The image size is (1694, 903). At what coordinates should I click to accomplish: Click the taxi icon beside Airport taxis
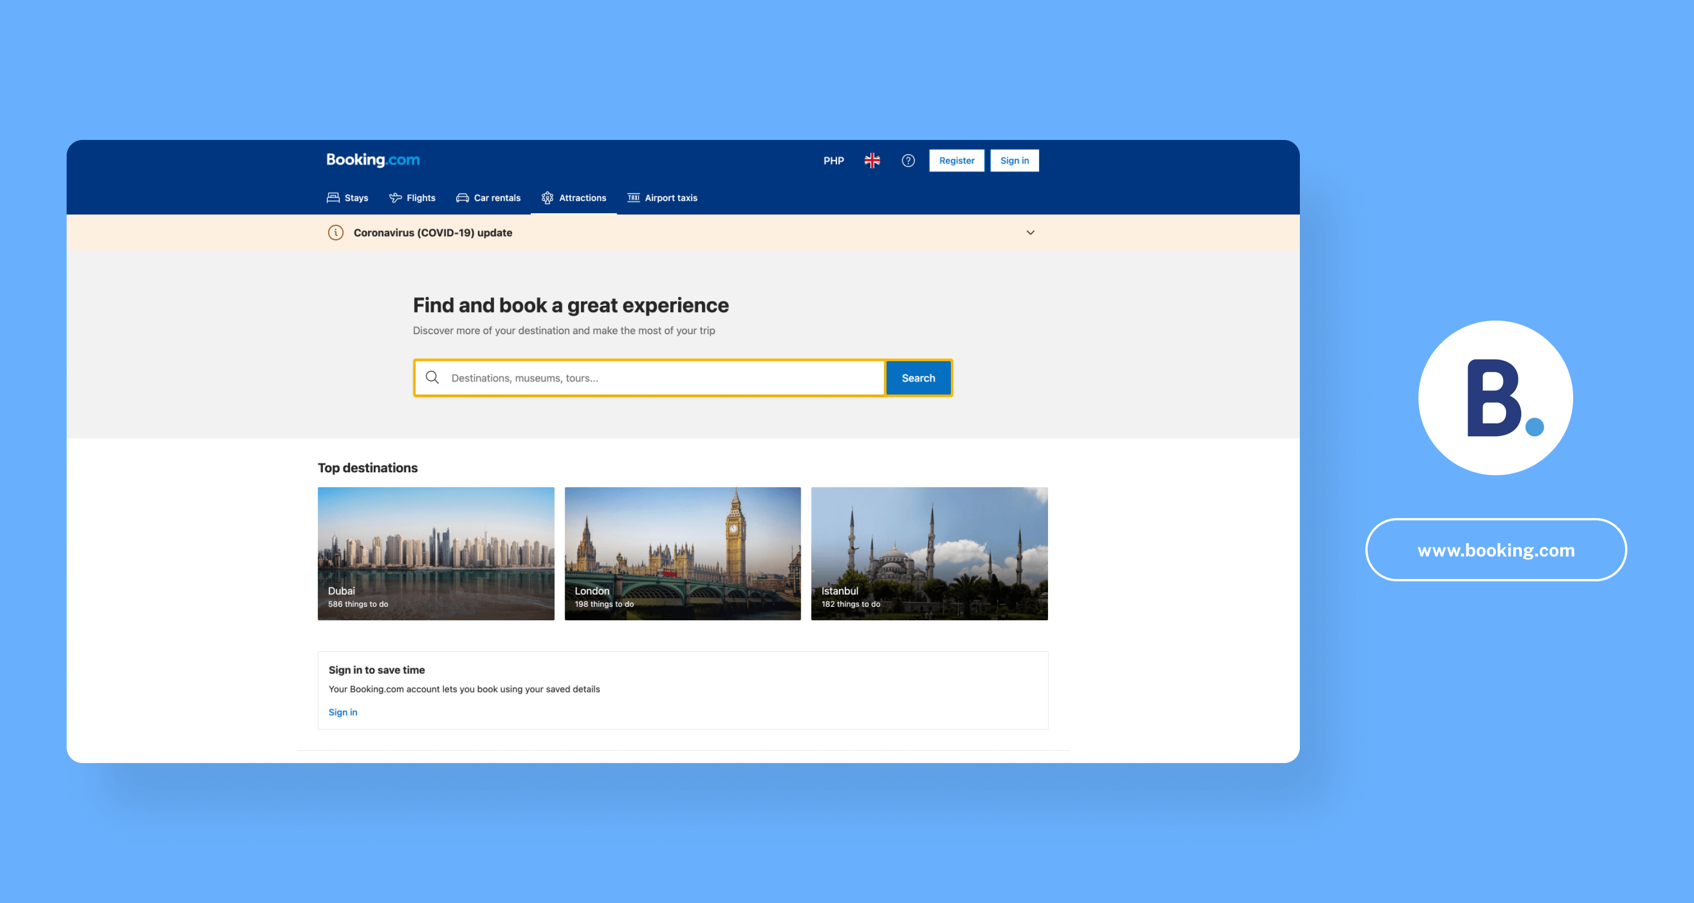click(x=634, y=197)
